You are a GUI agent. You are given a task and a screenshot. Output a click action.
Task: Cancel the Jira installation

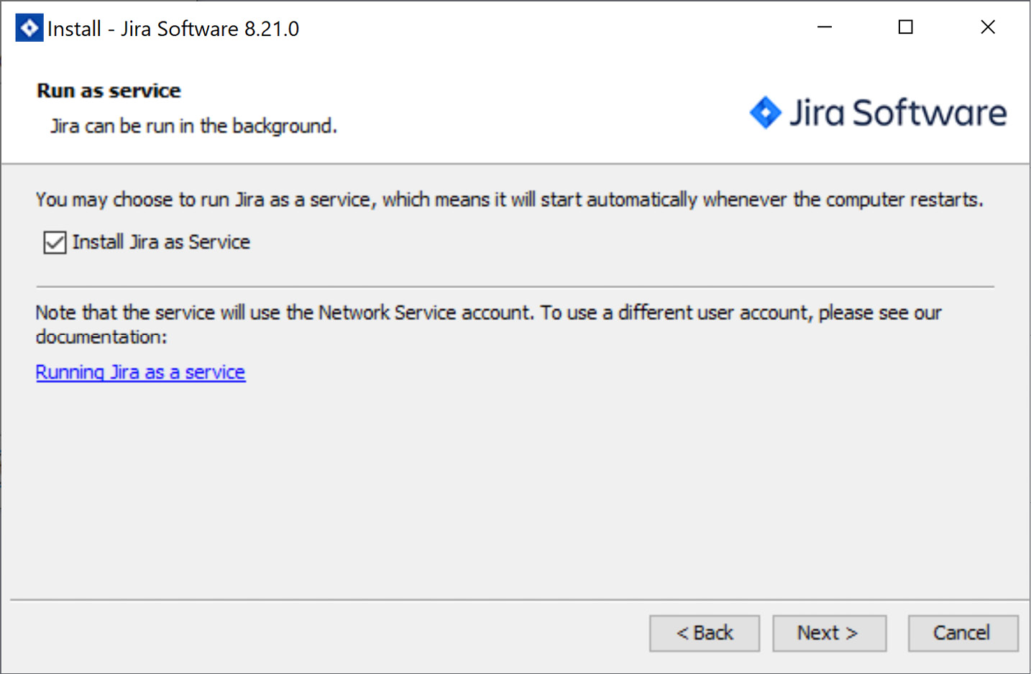(x=963, y=633)
